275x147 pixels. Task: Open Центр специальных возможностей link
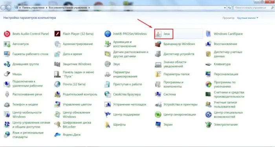pos(228,114)
